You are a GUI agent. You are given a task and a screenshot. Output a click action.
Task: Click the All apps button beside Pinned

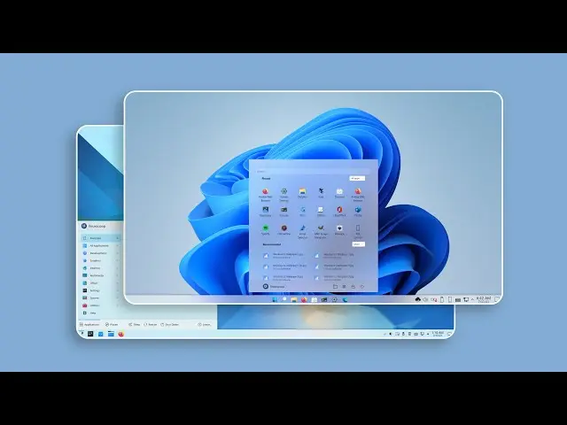click(357, 179)
